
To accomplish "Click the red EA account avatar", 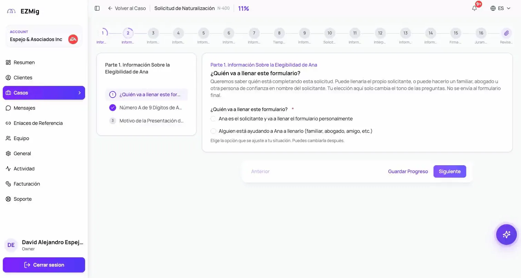I will [x=73, y=39].
